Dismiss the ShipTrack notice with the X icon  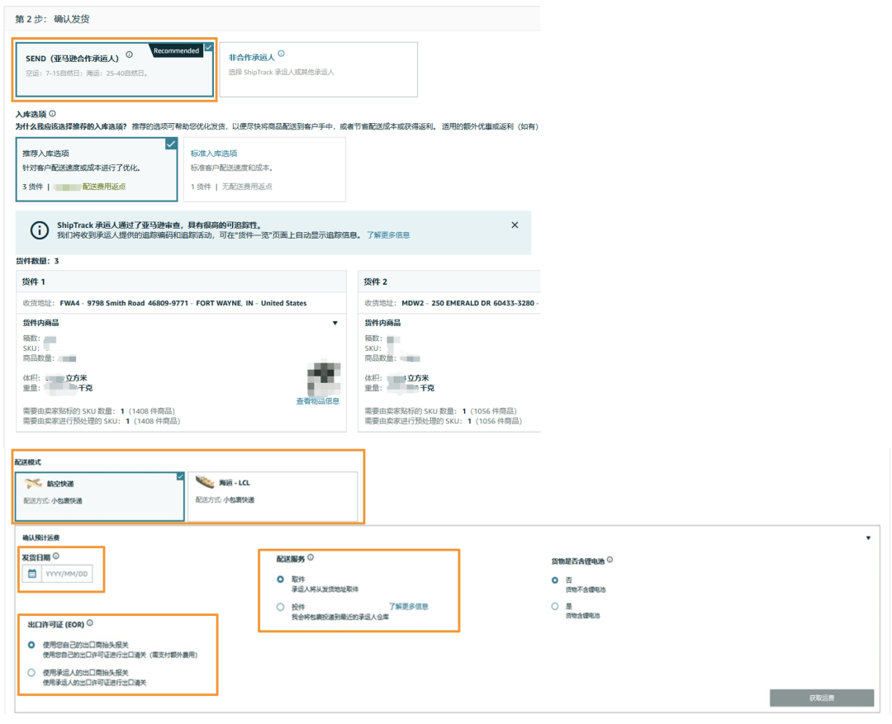click(515, 225)
